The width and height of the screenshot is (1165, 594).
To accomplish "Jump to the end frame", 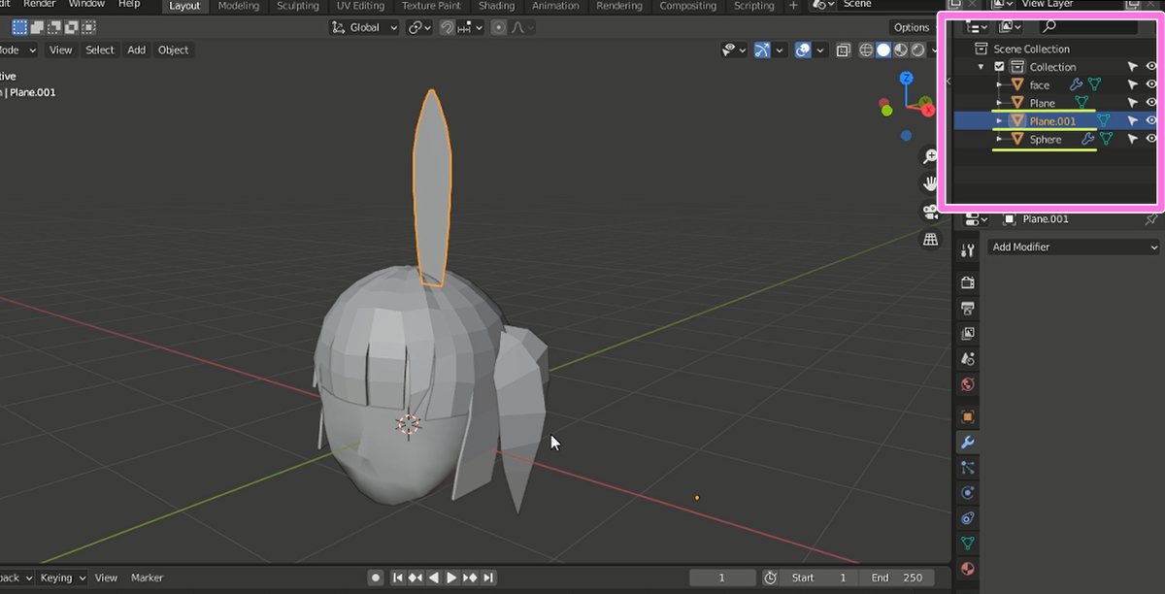I will point(488,577).
